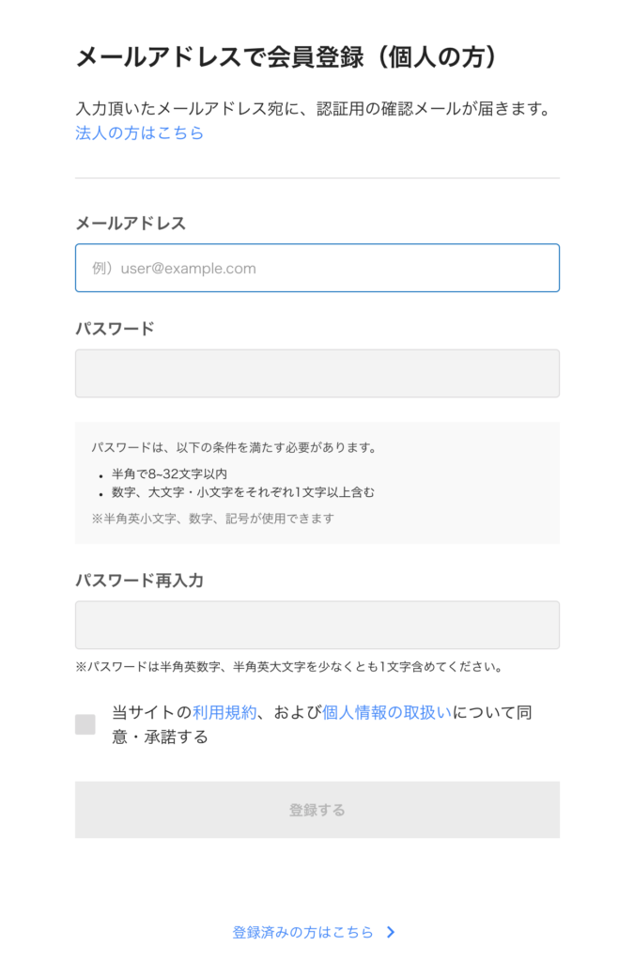The image size is (634, 962).
Task: Click the ※半角英小文字 usable characters note
Action: [213, 518]
